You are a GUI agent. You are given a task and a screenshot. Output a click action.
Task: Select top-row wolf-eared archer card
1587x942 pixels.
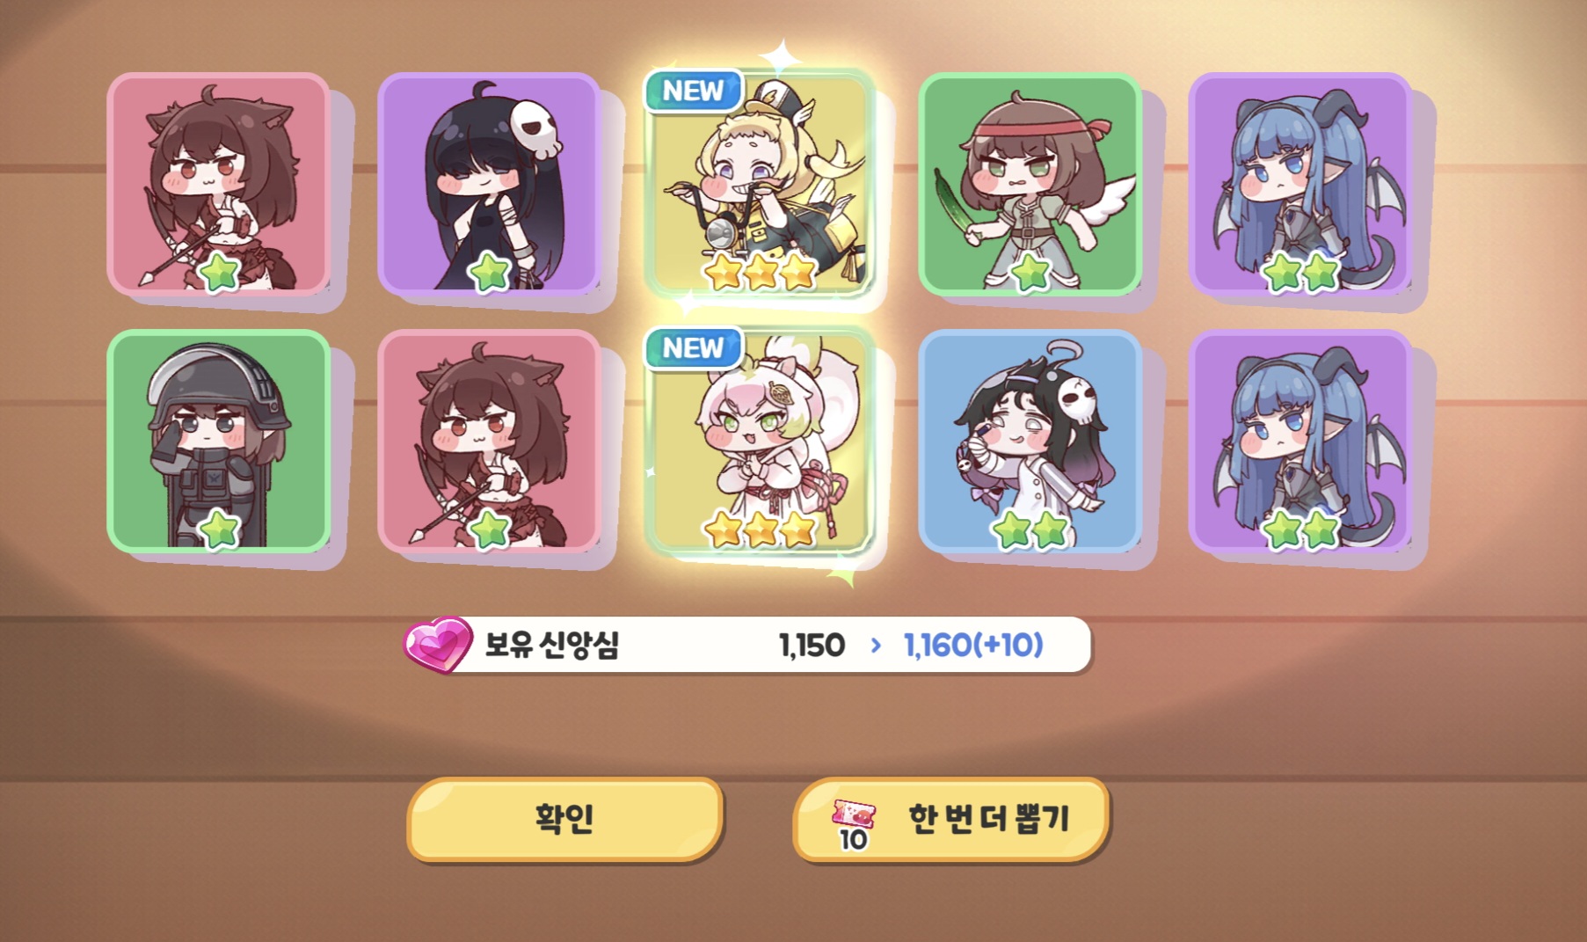pos(219,184)
